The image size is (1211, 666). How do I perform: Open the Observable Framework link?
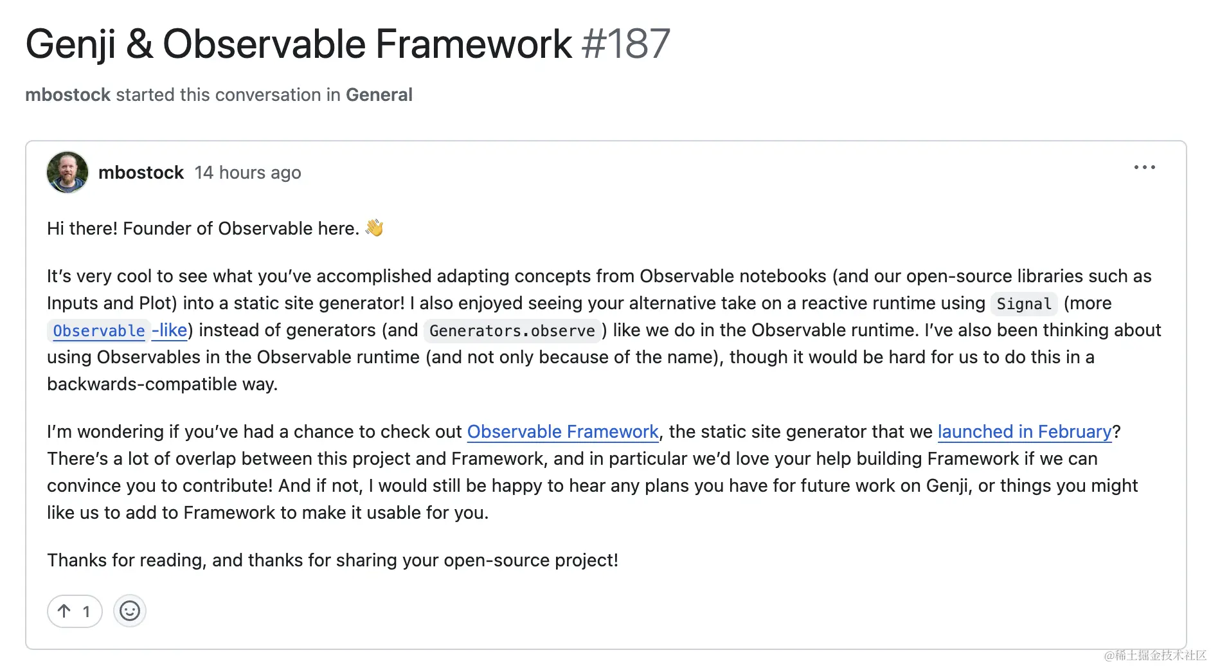pos(562,432)
